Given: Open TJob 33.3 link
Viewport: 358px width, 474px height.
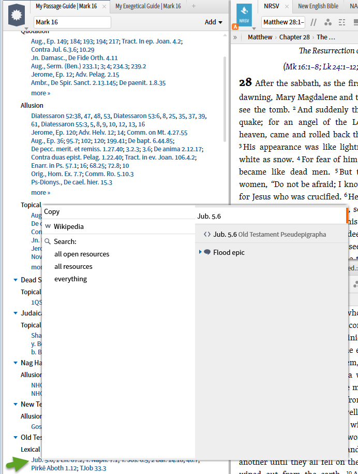Looking at the screenshot, I should click(93, 468).
